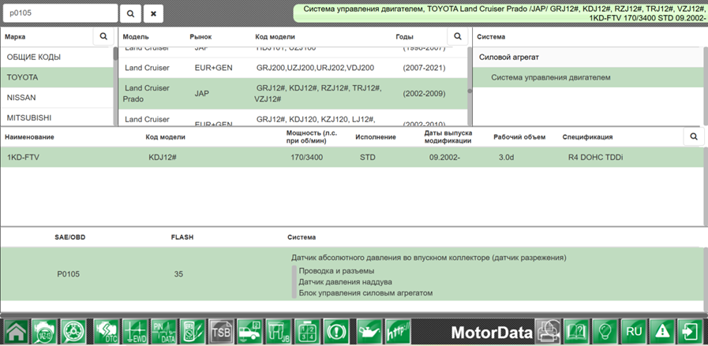
Task: Open the EWD wiring diagrams module
Action: point(135,332)
